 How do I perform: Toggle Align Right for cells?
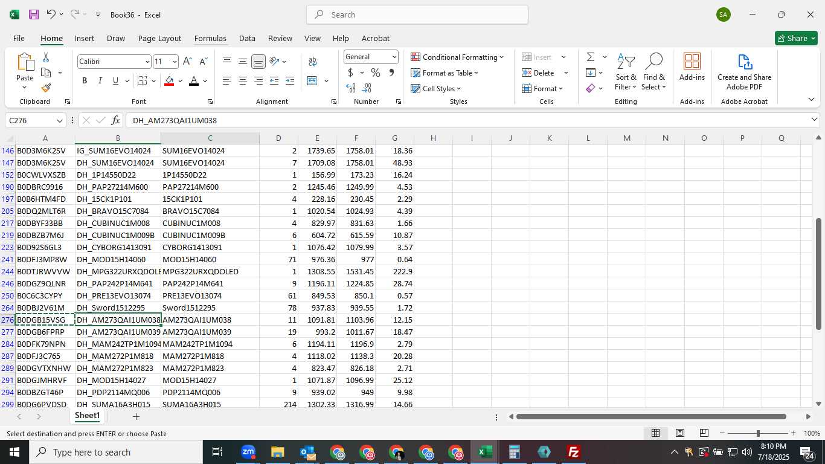coord(258,81)
